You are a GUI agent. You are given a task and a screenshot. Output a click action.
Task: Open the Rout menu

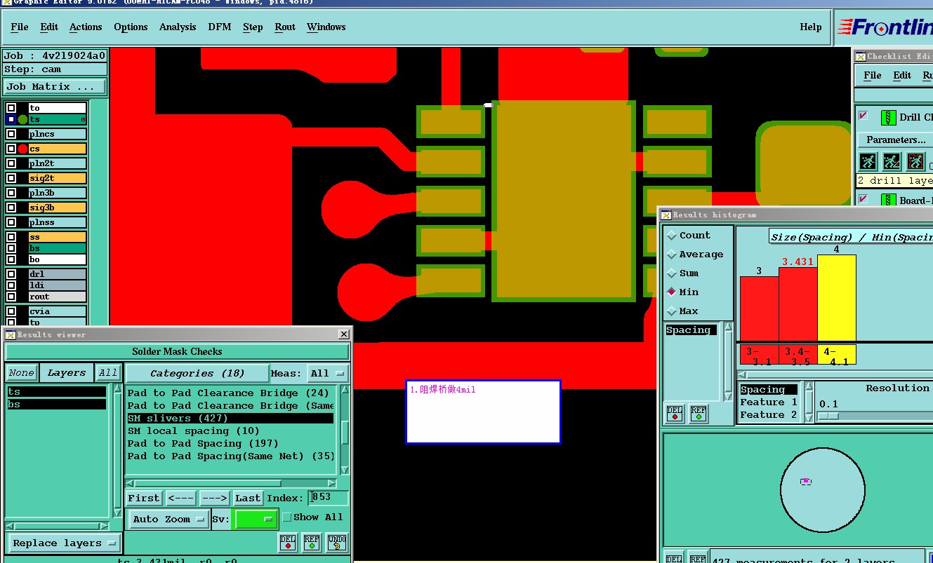pyautogui.click(x=285, y=27)
